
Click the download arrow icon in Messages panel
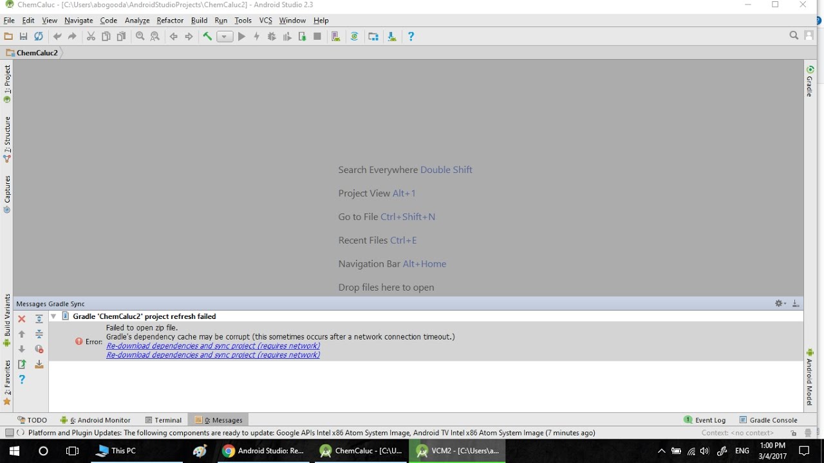coord(39,364)
